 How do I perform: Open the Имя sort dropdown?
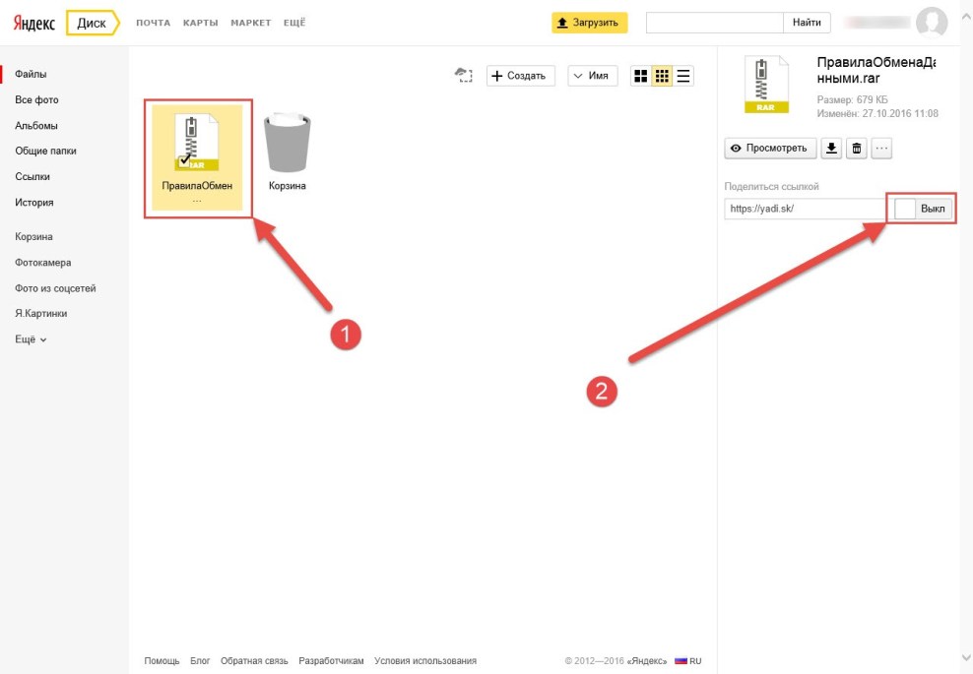593,76
